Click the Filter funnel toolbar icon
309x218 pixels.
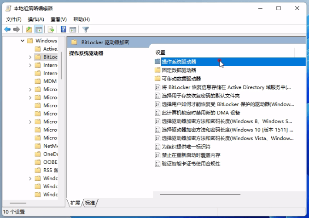86,29
